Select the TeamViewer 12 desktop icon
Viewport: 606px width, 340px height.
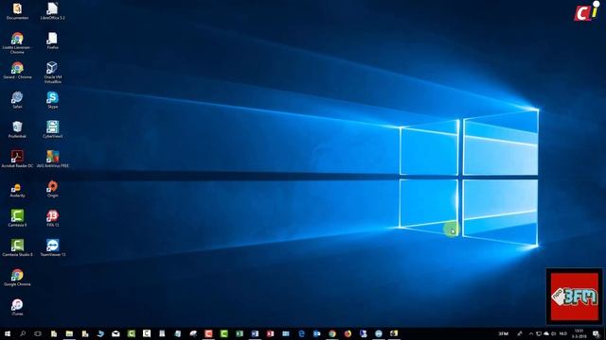53,247
